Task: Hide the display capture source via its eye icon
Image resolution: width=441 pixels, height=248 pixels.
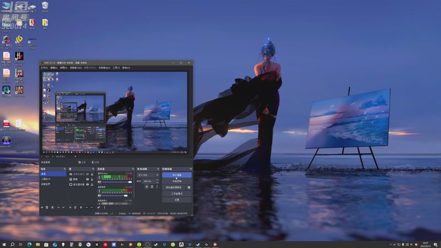Action: (88, 185)
